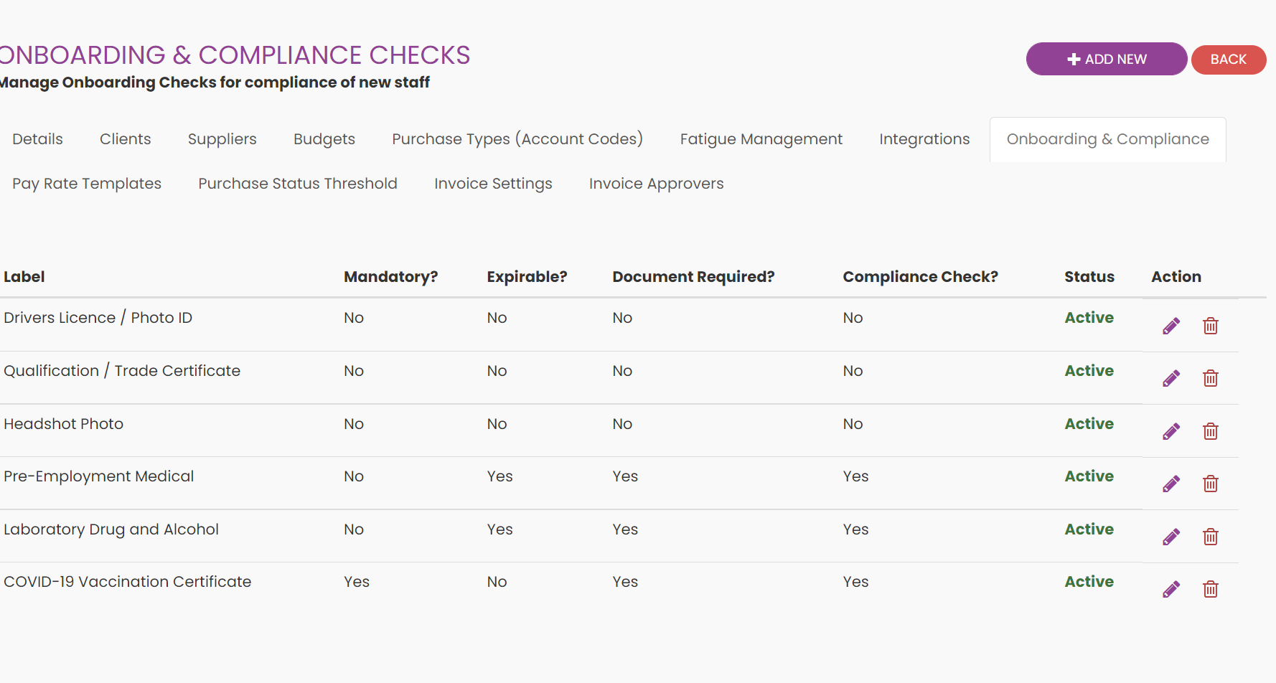Screen dimensions: 1276x683
Task: Edit the Qualification / Trade Certificate row
Action: click(1171, 379)
